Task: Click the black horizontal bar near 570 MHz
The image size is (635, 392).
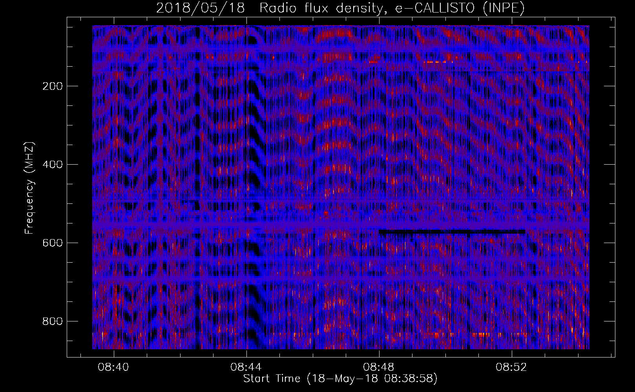Action: [452, 232]
